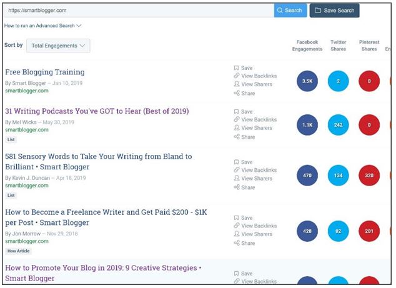The width and height of the screenshot is (396, 288).
Task: Open the Free Blogging Training article title
Action: [x=45, y=72]
